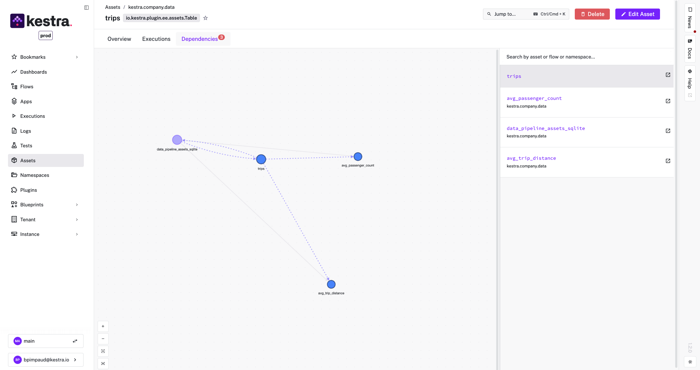Open avg_passenger_count in a new view
700x370 pixels.
pos(668,101)
